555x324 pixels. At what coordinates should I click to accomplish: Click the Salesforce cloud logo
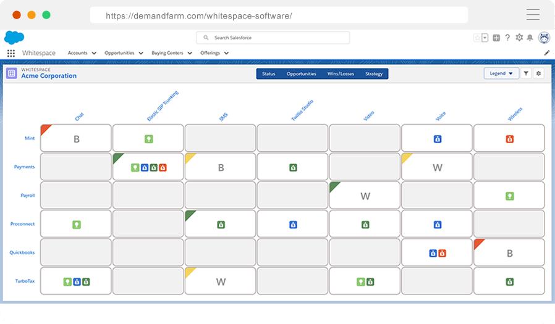click(x=14, y=38)
